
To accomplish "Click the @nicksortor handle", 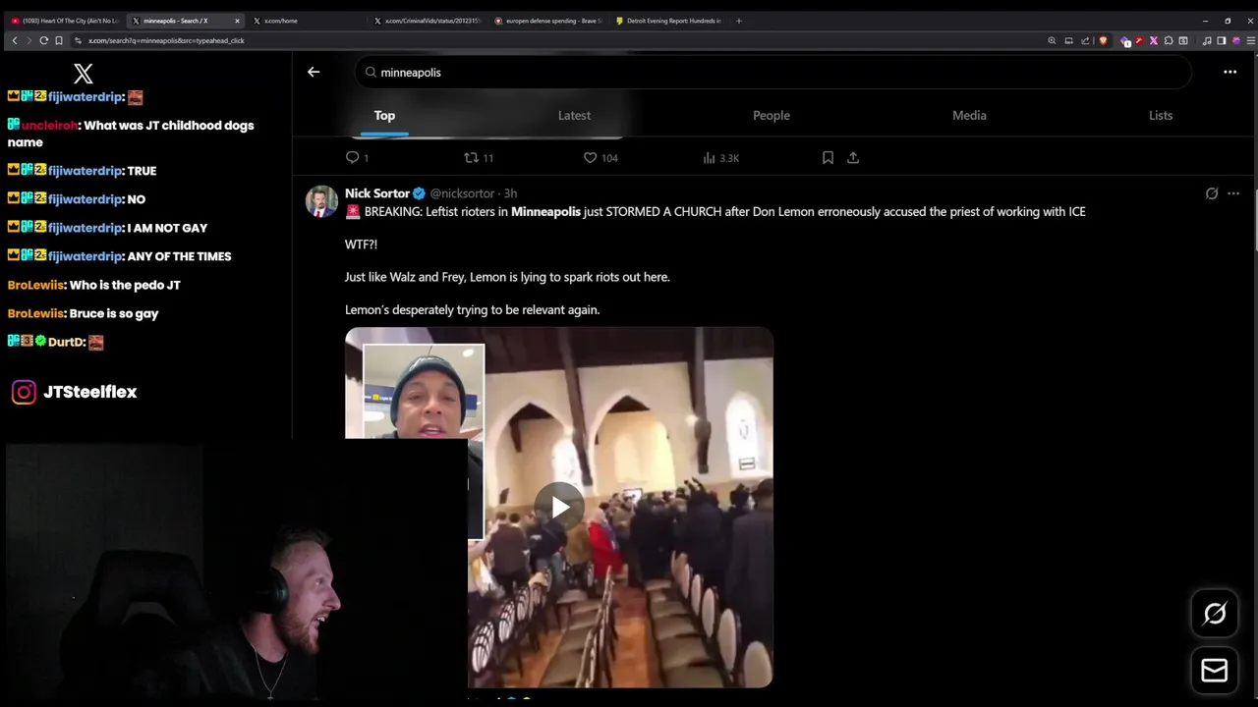I will [462, 193].
